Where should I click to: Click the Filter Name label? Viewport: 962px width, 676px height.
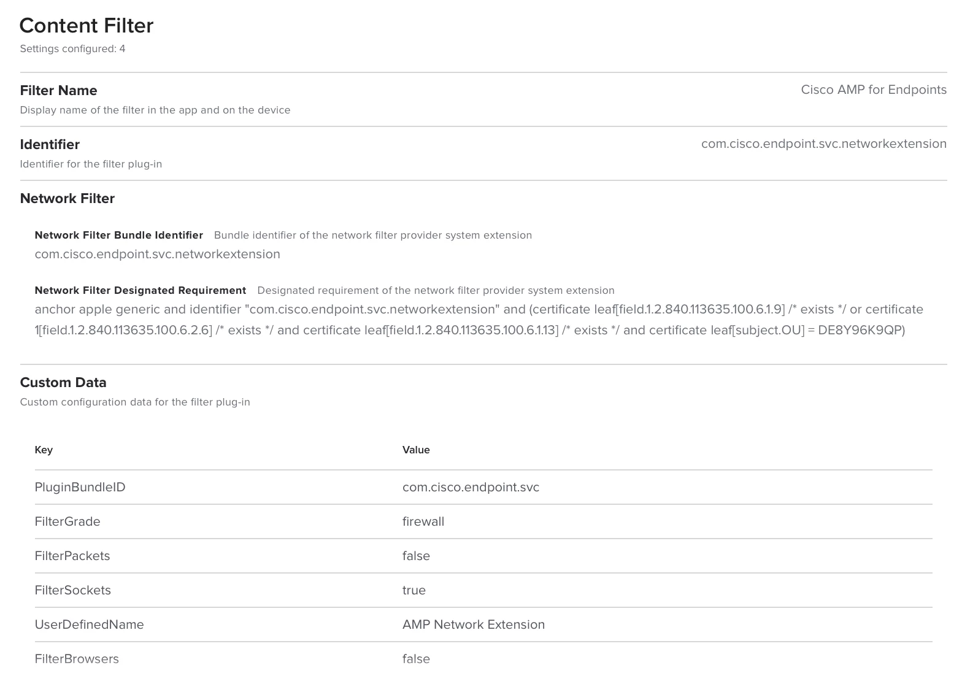point(58,90)
